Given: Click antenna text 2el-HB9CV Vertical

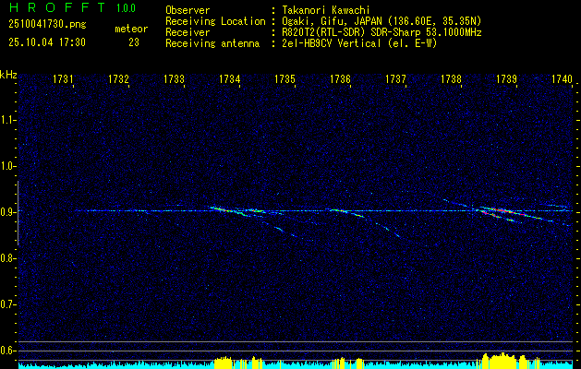Looking at the screenshot, I should click(332, 43).
